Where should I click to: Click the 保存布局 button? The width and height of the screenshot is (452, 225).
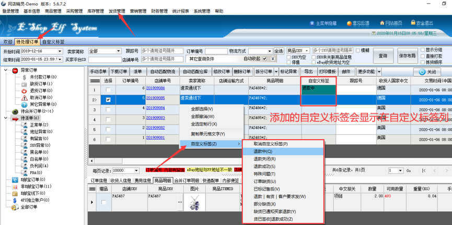(x=407, y=55)
